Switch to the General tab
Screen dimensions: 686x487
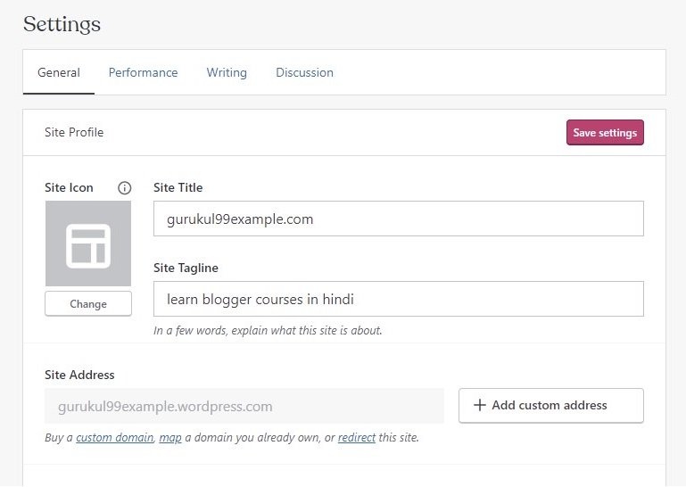[59, 72]
